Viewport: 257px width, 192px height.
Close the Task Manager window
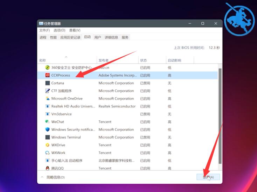point(216,23)
